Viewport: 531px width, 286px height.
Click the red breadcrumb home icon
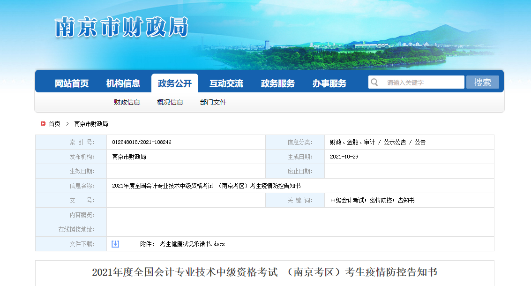tap(42, 123)
